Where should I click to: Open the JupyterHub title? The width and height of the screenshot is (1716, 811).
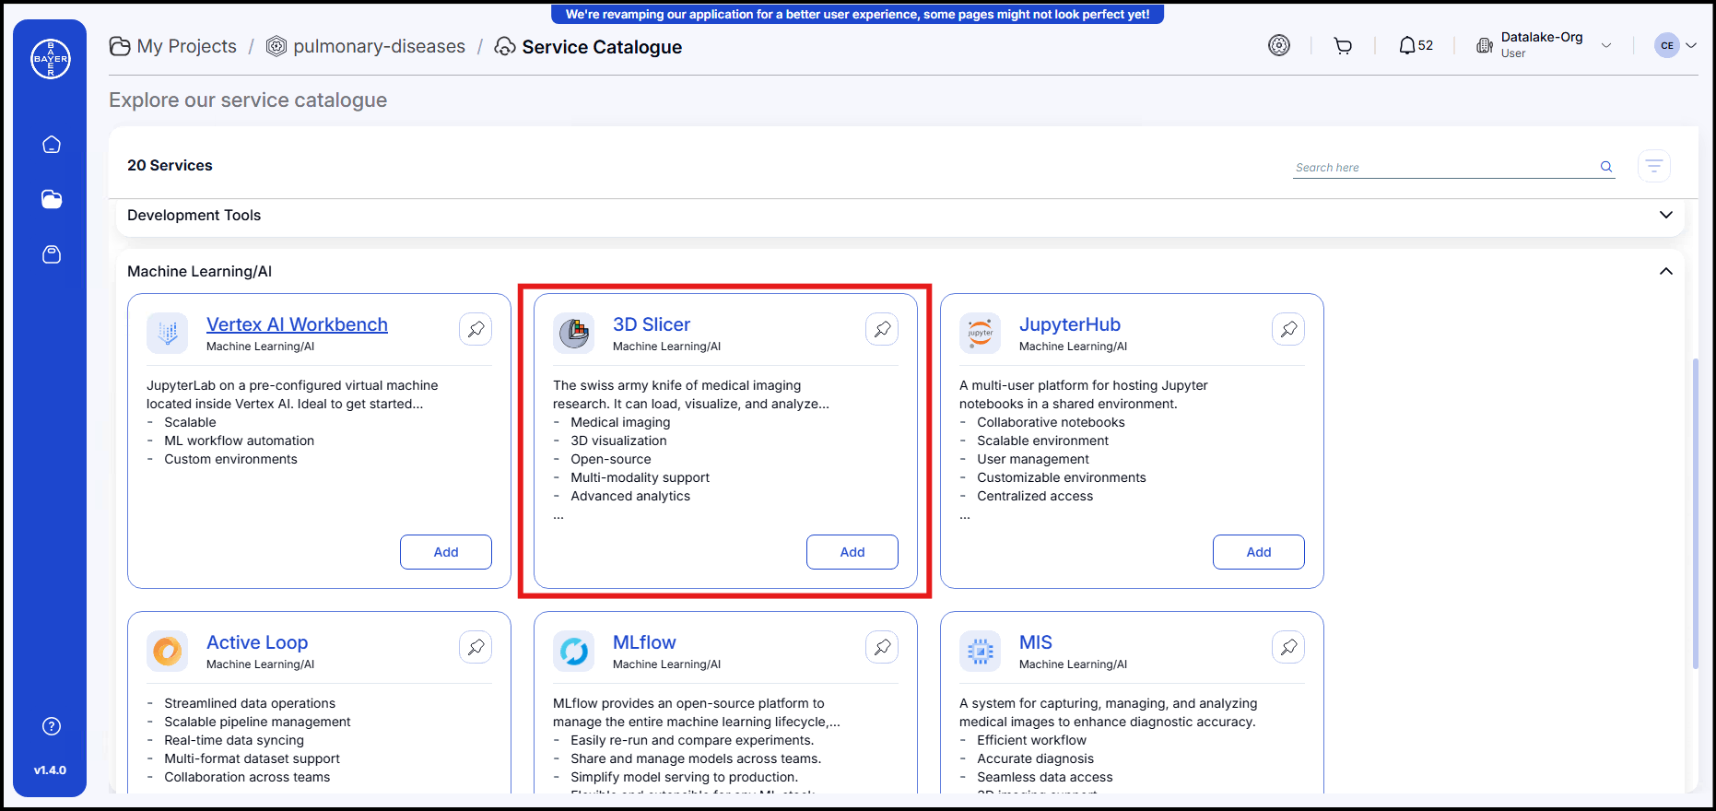1070,324
